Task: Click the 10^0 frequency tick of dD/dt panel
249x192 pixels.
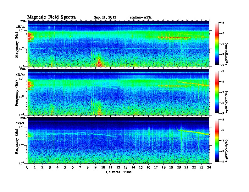Action: point(21,97)
